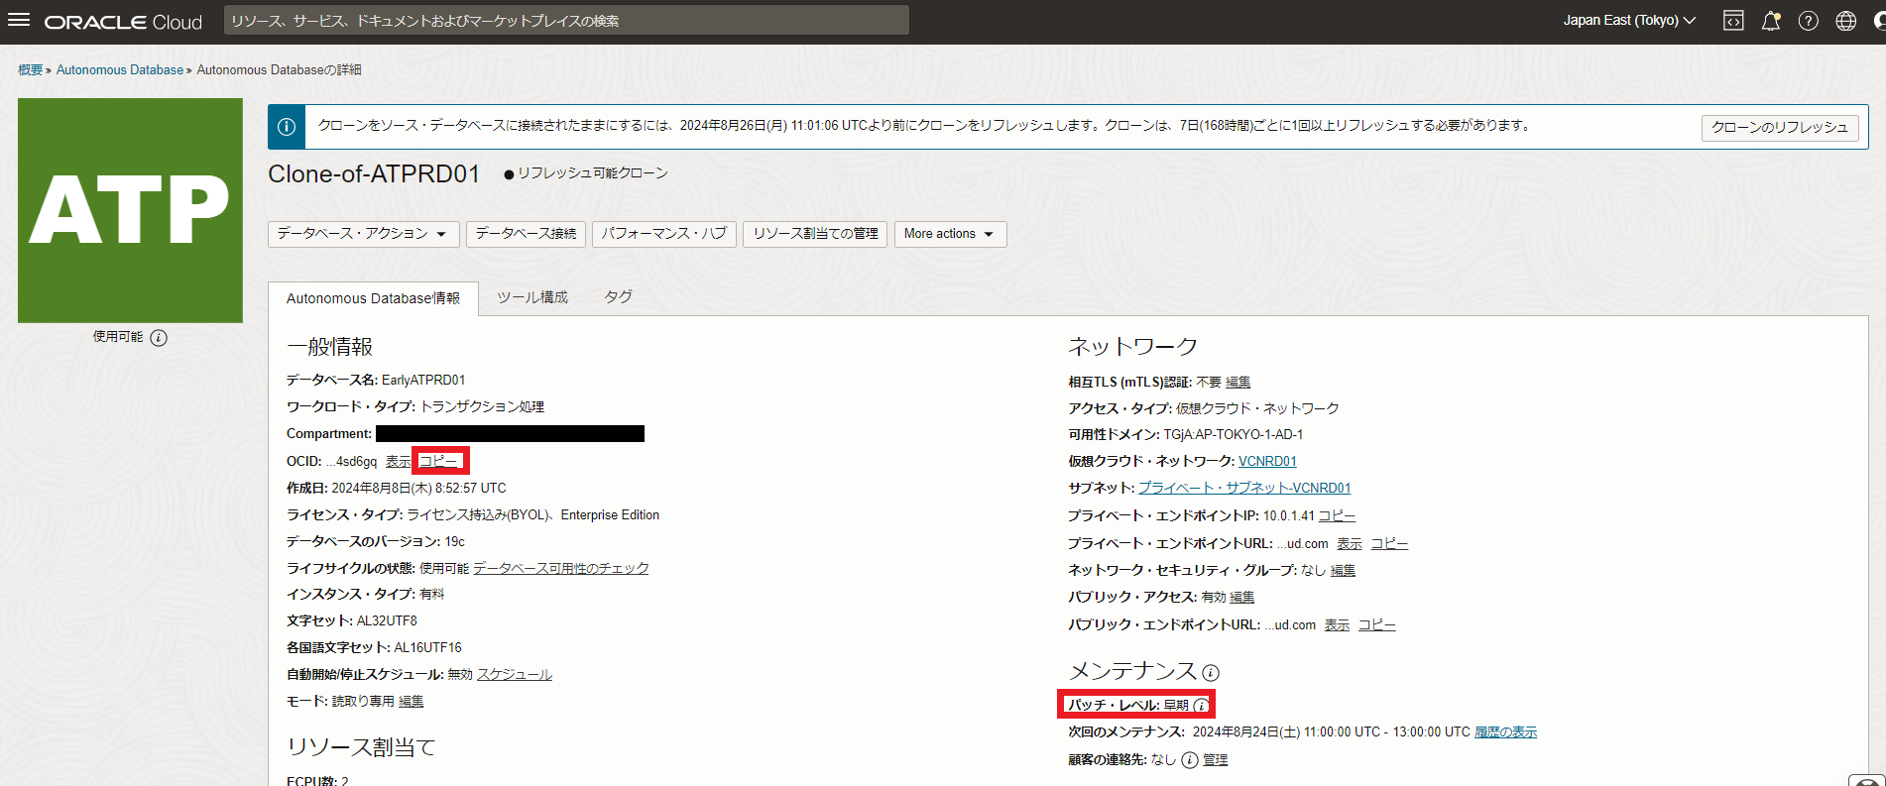Viewport: 1886px width, 786px height.
Task: Edit 相互TLS (mTLS)認証 setting
Action: point(1238,383)
